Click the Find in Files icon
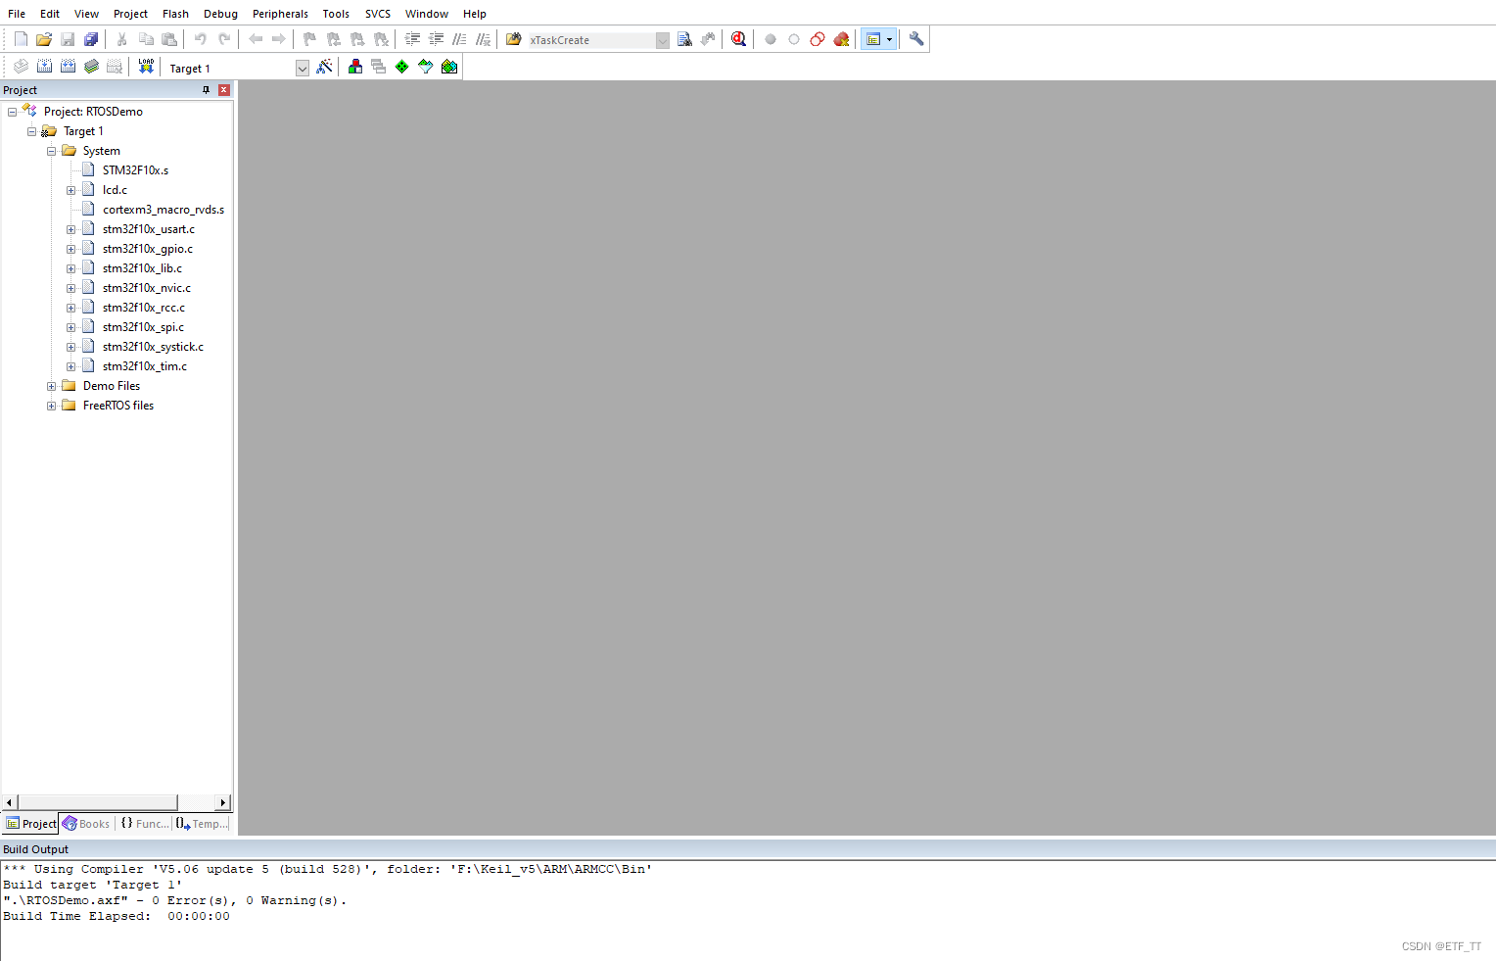This screenshot has height=961, width=1496. coord(684,39)
